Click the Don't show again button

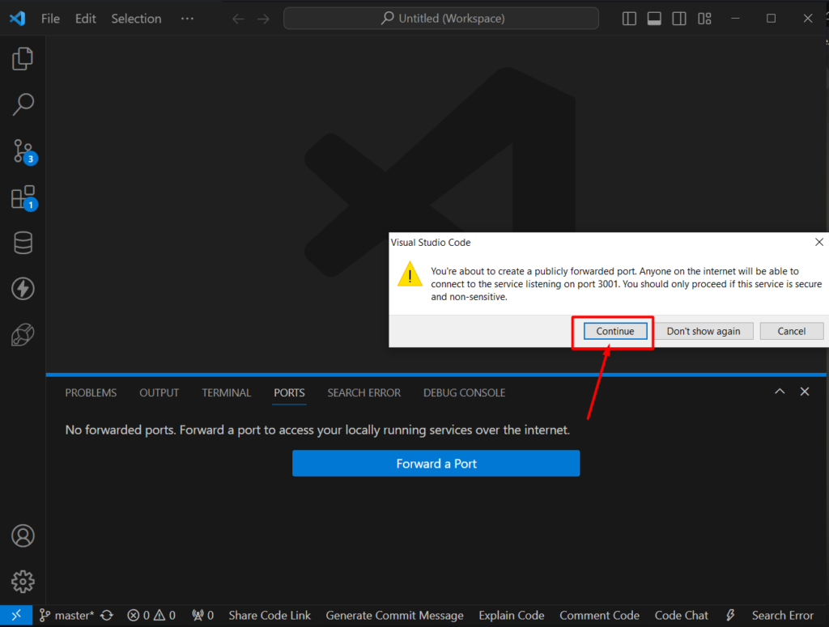pyautogui.click(x=704, y=331)
